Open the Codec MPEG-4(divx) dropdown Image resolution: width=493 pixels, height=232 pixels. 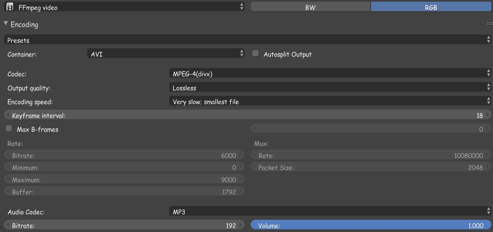330,73
